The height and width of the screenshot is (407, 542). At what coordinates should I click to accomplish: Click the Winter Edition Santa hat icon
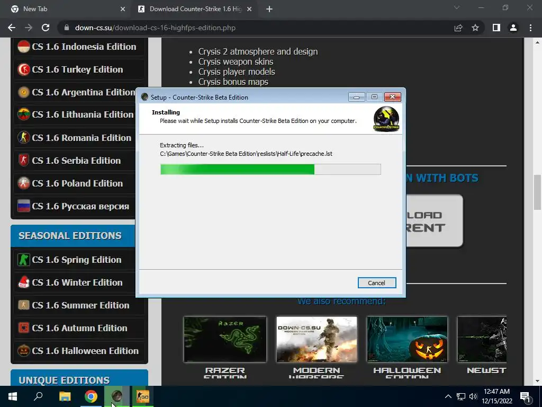pos(23,282)
